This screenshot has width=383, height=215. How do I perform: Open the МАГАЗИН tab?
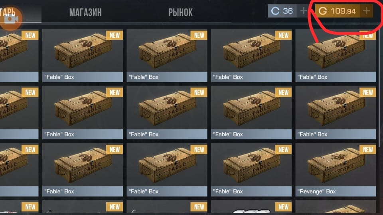[85, 12]
